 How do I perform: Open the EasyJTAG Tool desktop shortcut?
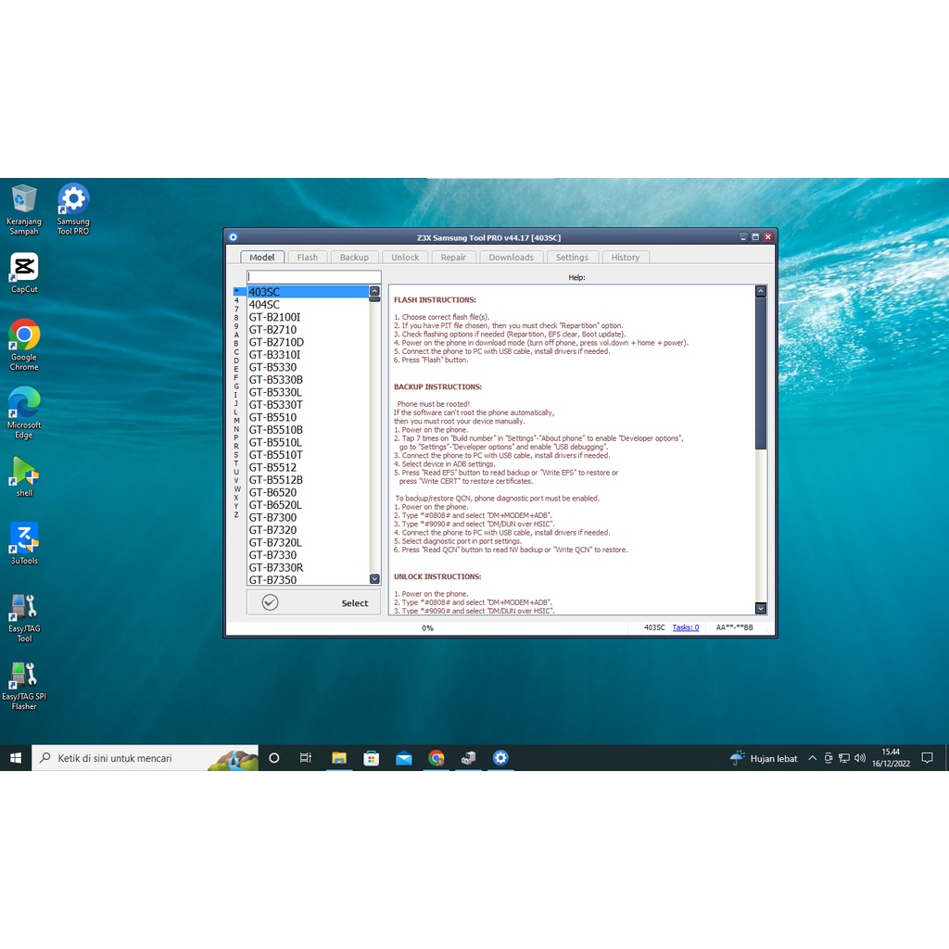[x=23, y=616]
